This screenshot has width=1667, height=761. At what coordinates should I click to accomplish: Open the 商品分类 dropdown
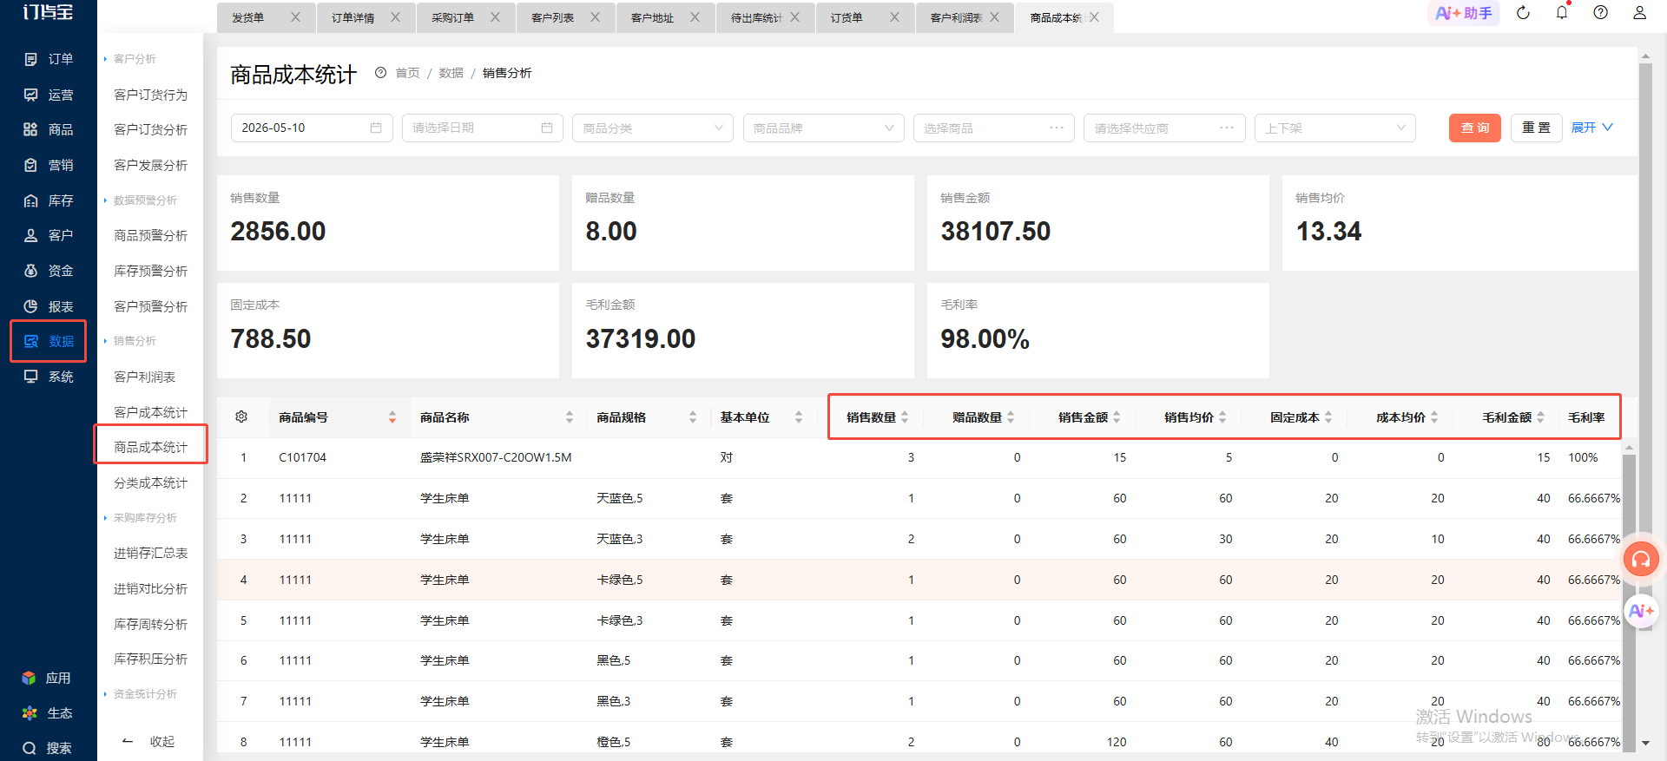coord(653,128)
